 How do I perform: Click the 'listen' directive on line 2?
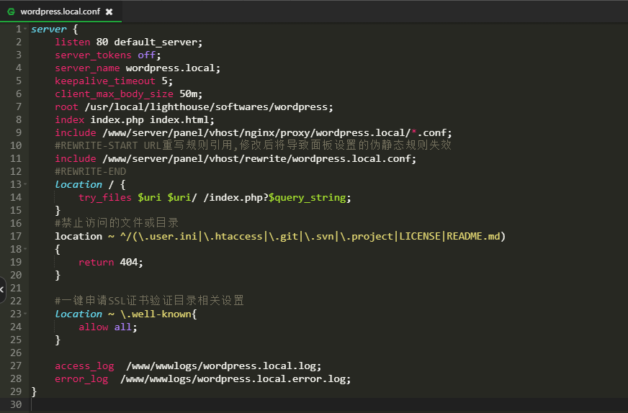pyautogui.click(x=73, y=42)
